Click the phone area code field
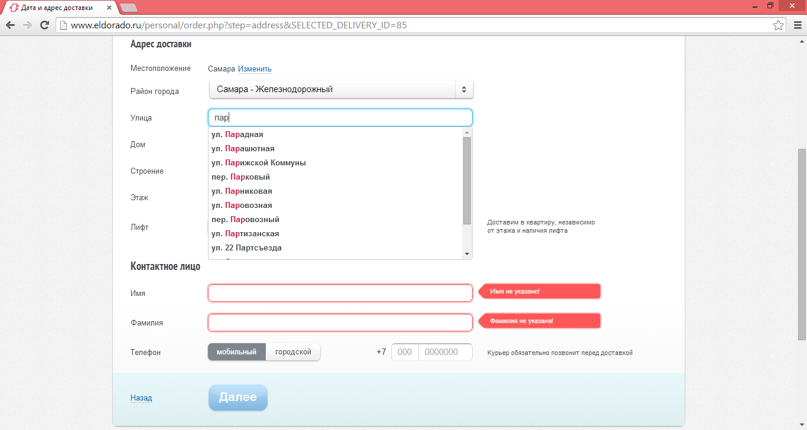This screenshot has width=807, height=430. 405,352
